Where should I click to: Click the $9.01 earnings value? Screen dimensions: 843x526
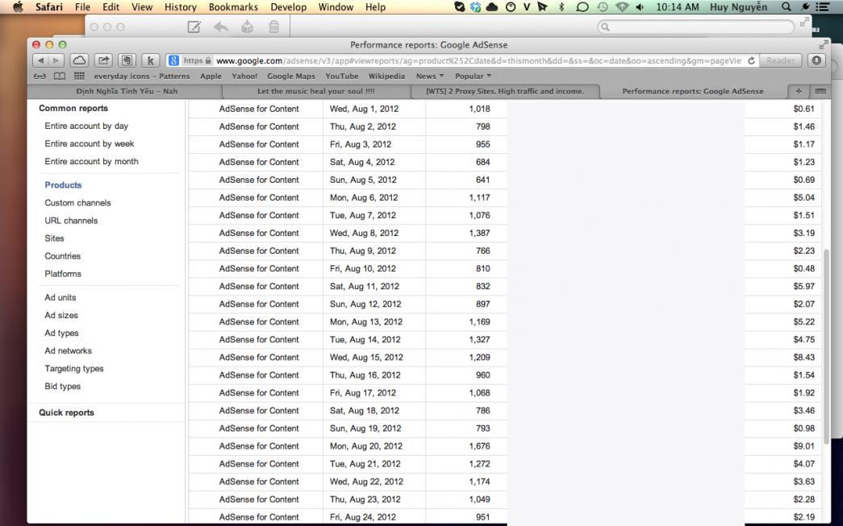coord(803,445)
